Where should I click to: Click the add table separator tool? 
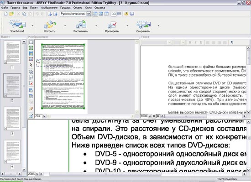31,90
